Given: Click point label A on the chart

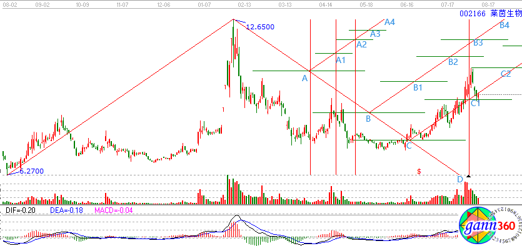Looking at the screenshot, I should (304, 79).
